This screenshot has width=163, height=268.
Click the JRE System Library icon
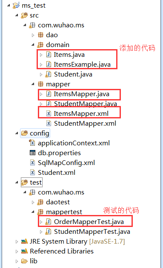point(24,241)
